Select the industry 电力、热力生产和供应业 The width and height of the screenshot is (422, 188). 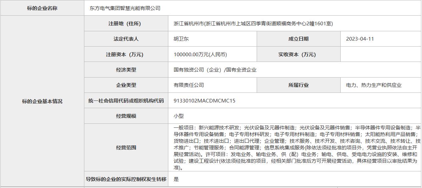(374, 85)
